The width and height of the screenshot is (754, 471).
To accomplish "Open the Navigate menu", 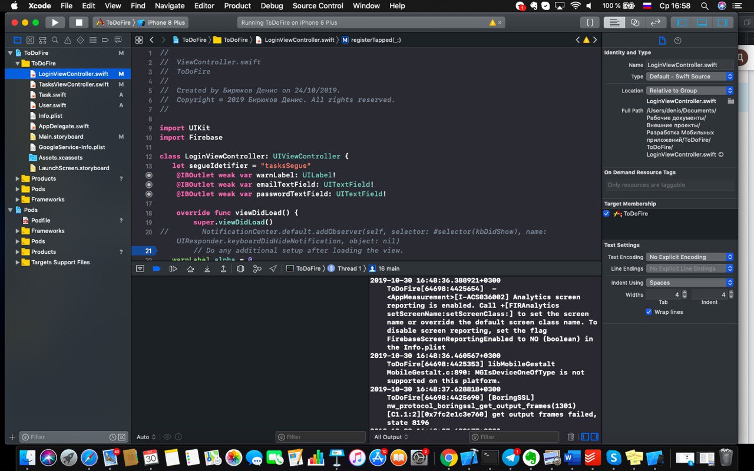I will tap(170, 6).
